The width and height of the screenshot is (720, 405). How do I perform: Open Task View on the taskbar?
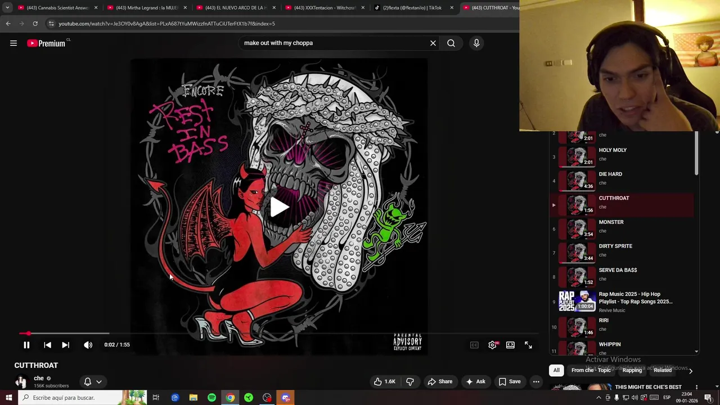156,398
